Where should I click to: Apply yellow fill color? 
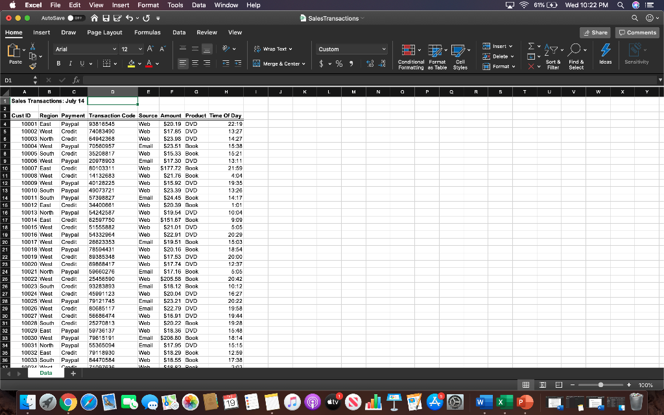(x=131, y=64)
